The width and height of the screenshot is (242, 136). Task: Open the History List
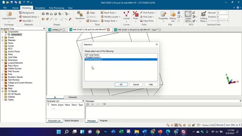(173, 16)
